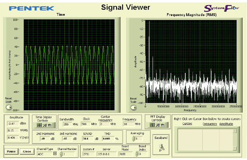The height and width of the screenshot is (160, 247).
Task: Open the Channel Type dropdown arrow
Action: tap(55, 153)
